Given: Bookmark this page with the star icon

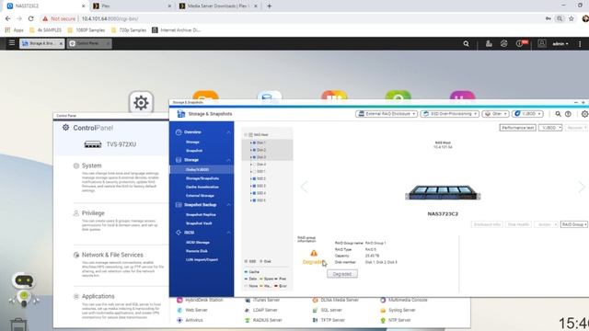Looking at the screenshot, I should click(571, 18).
